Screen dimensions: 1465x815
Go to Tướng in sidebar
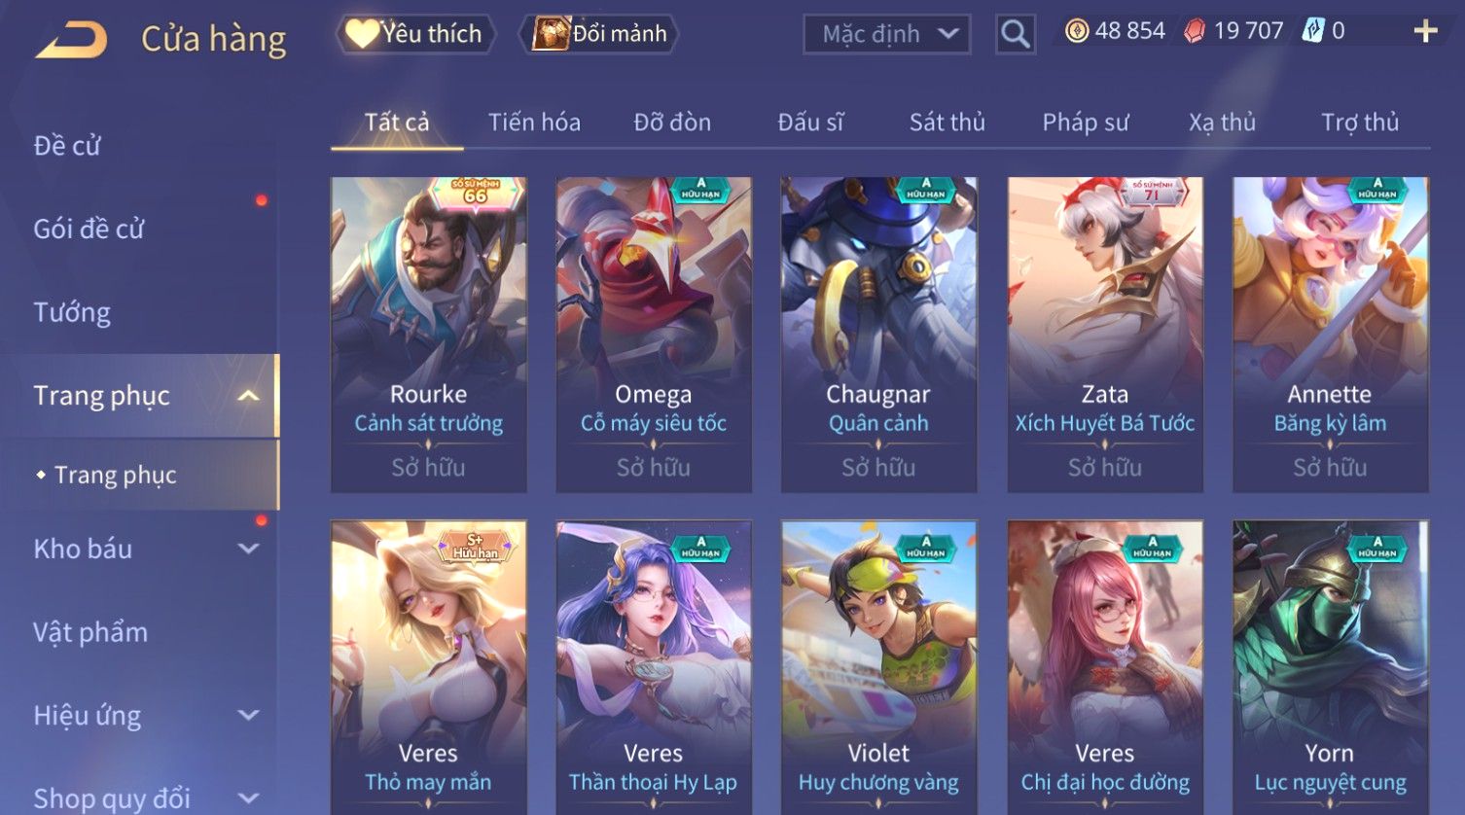(x=72, y=312)
